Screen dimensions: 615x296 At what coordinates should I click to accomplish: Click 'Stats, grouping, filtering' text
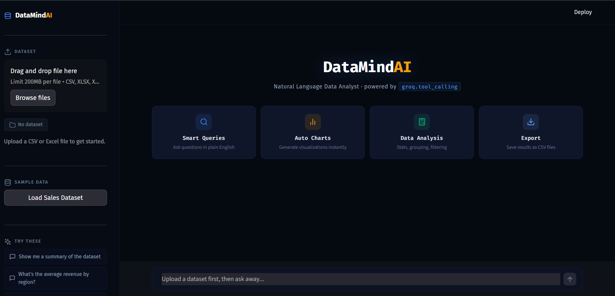coord(422,147)
